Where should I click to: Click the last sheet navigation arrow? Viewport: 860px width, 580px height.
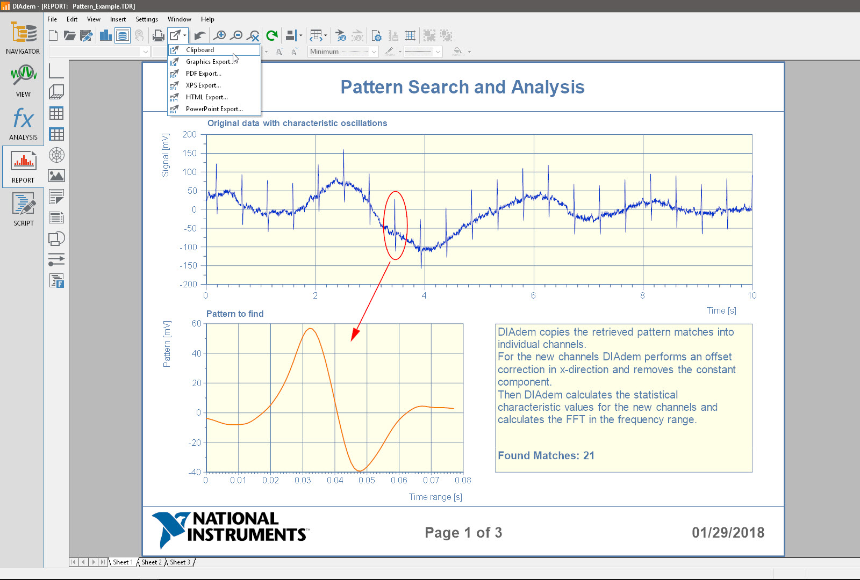tap(102, 562)
